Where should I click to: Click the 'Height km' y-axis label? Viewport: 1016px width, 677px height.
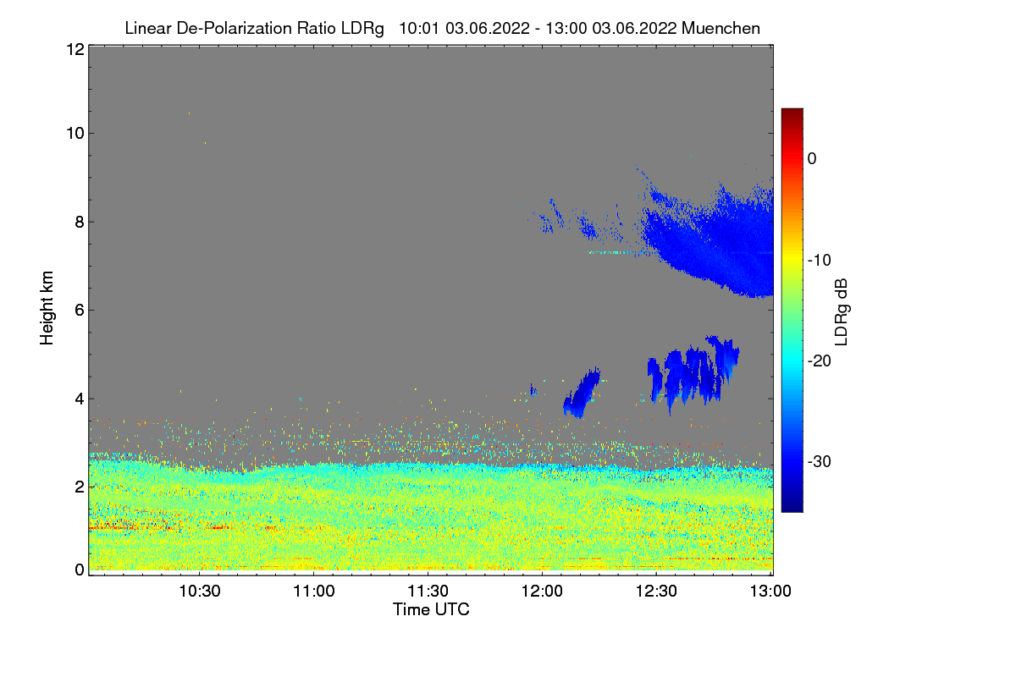47,308
